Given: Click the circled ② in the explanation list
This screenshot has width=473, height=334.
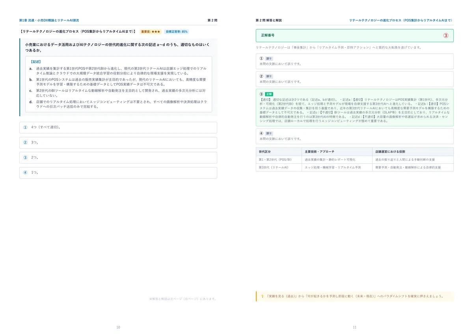Looking at the screenshot, I should pos(261,76).
